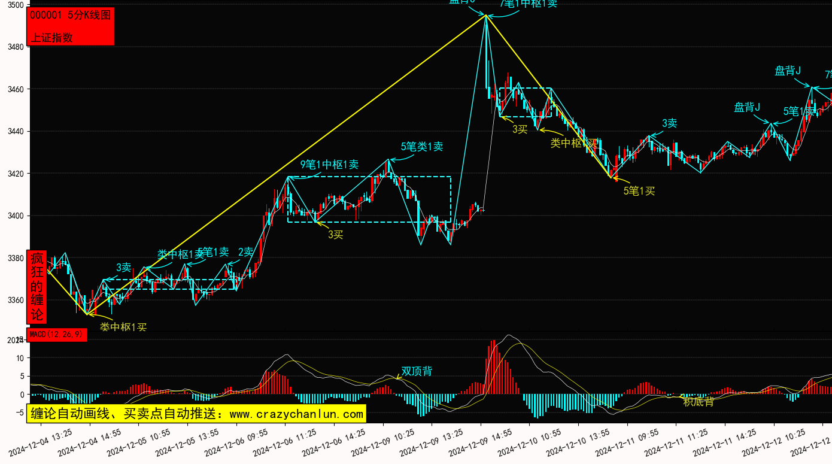Viewport: 832px width, 464px height.
Task: Select the '2024-12-04 13:25' time tick
Action: point(41,443)
